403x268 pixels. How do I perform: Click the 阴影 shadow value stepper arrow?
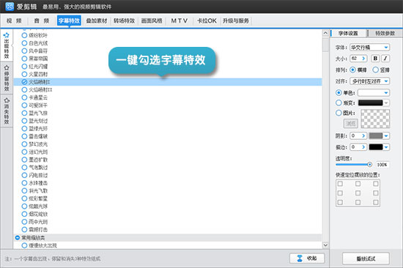[x=363, y=135]
